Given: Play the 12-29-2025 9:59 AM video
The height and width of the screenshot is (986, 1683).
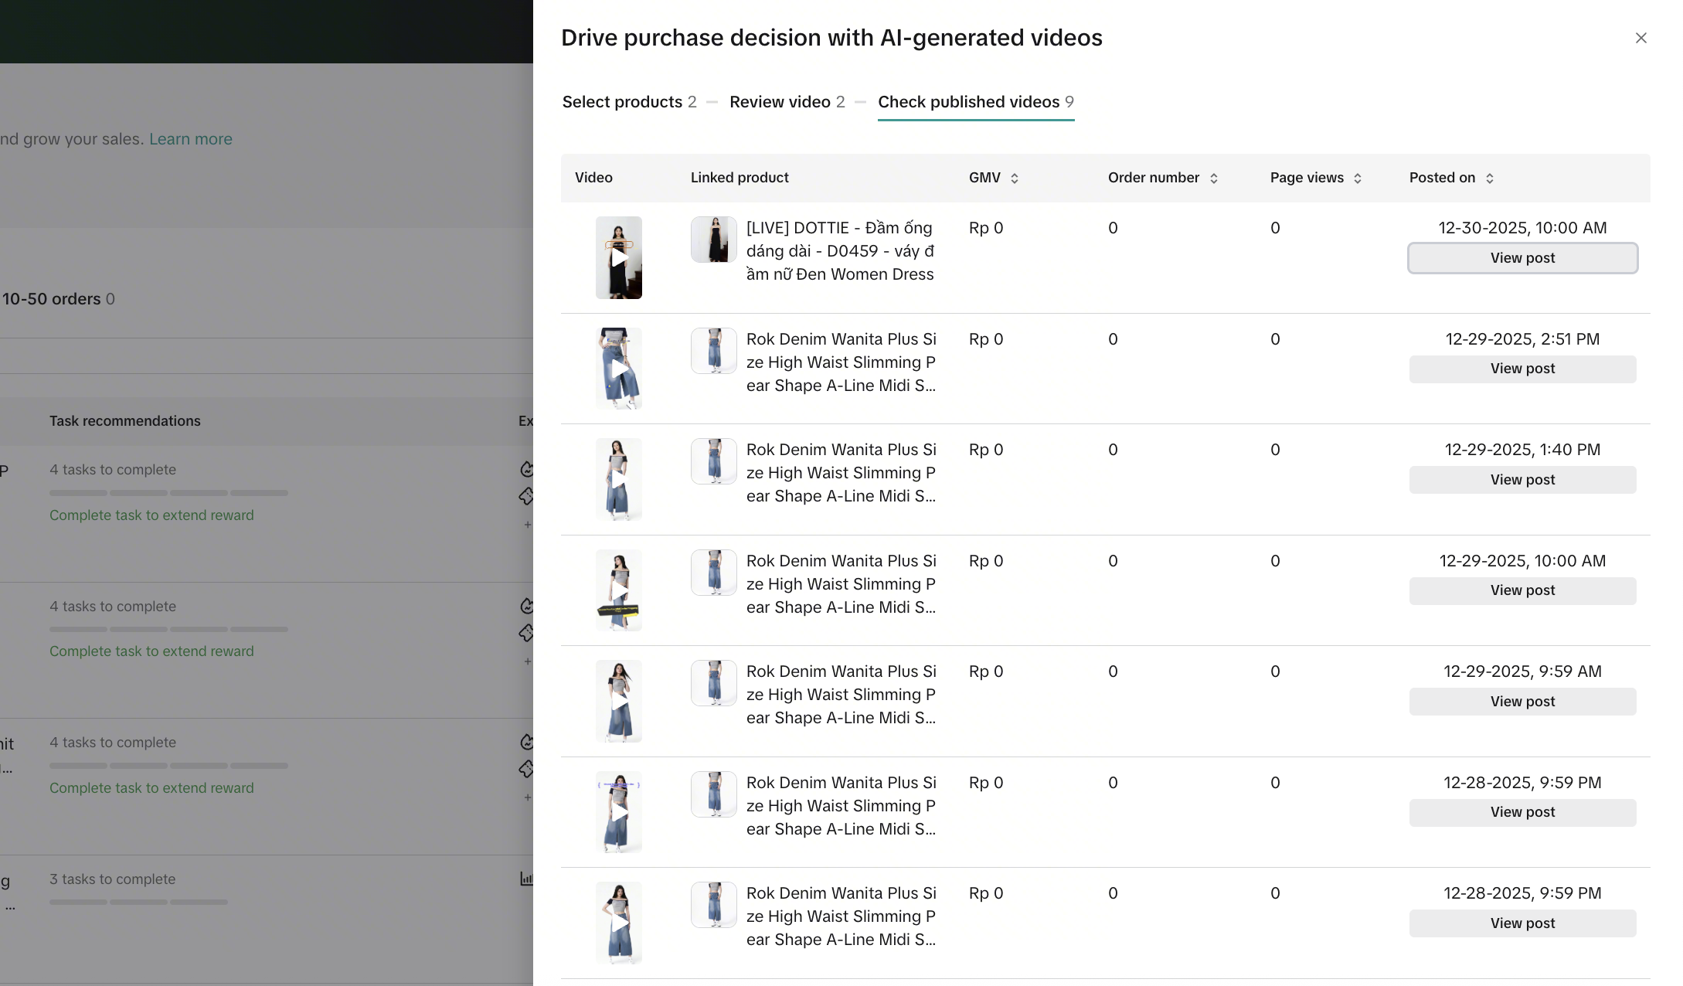Looking at the screenshot, I should (618, 702).
